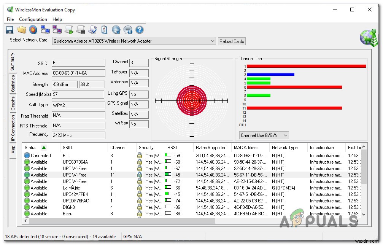383x245 pixels.
Task: Open the Configuration menu
Action: (x=33, y=19)
